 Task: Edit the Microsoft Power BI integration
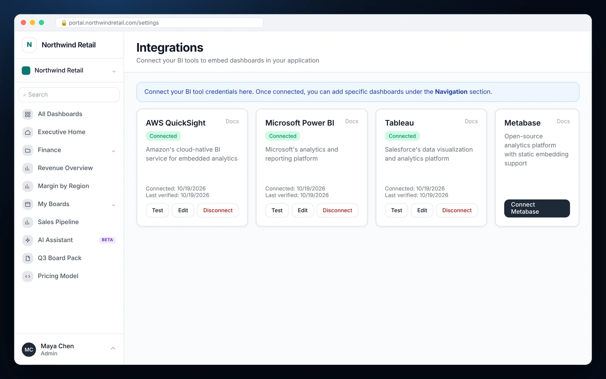coord(303,210)
